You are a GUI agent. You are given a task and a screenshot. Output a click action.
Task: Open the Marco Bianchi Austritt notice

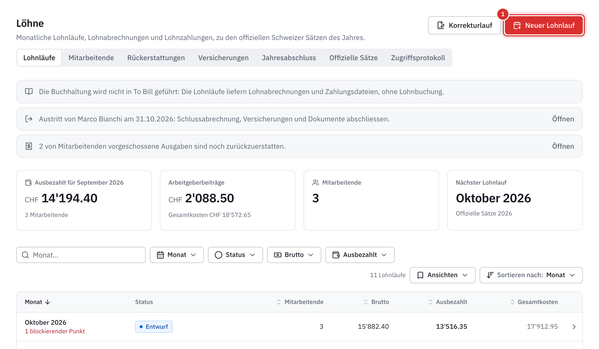point(563,119)
